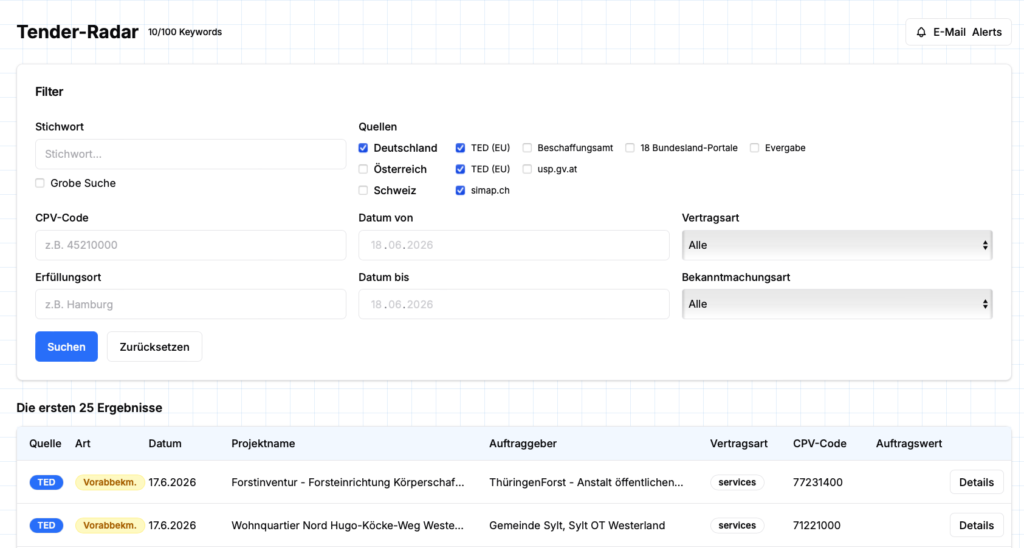This screenshot has height=548, width=1024.
Task: Open Details for the Forstinventur tender
Action: point(977,482)
